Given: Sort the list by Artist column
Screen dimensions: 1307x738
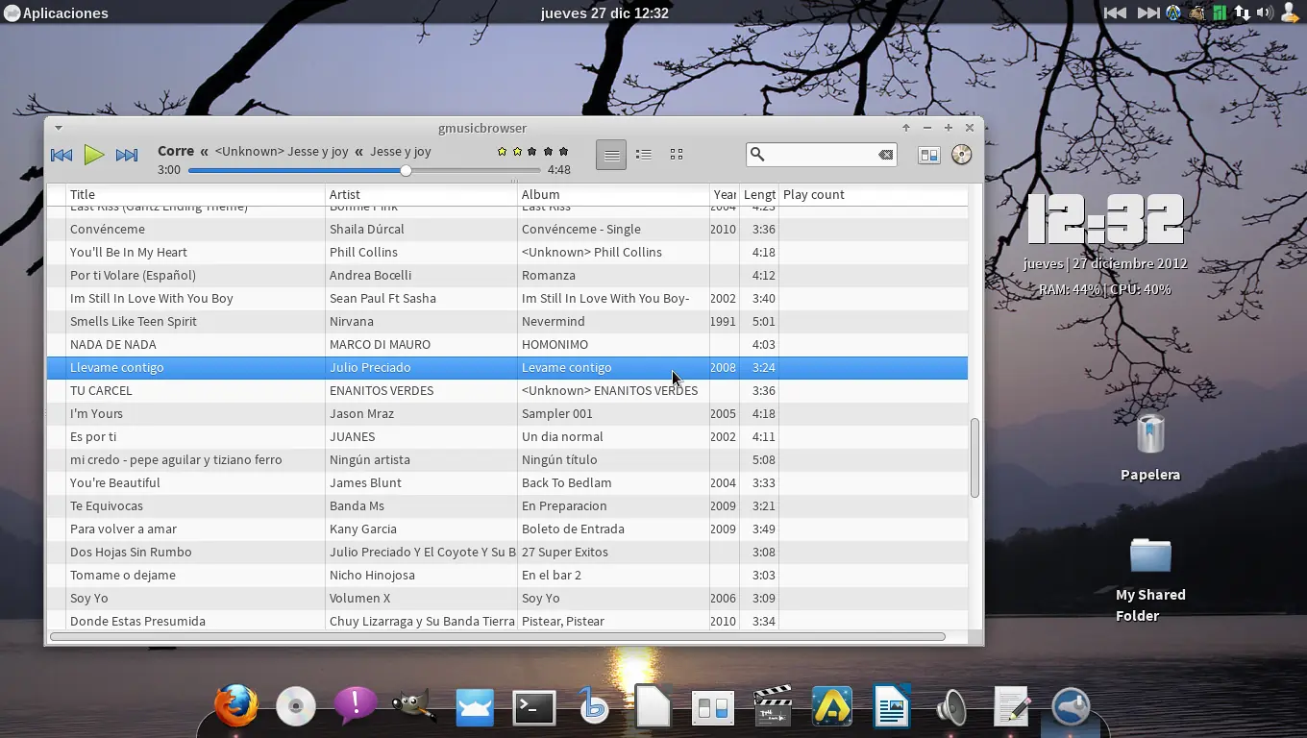Looking at the screenshot, I should (x=421, y=194).
